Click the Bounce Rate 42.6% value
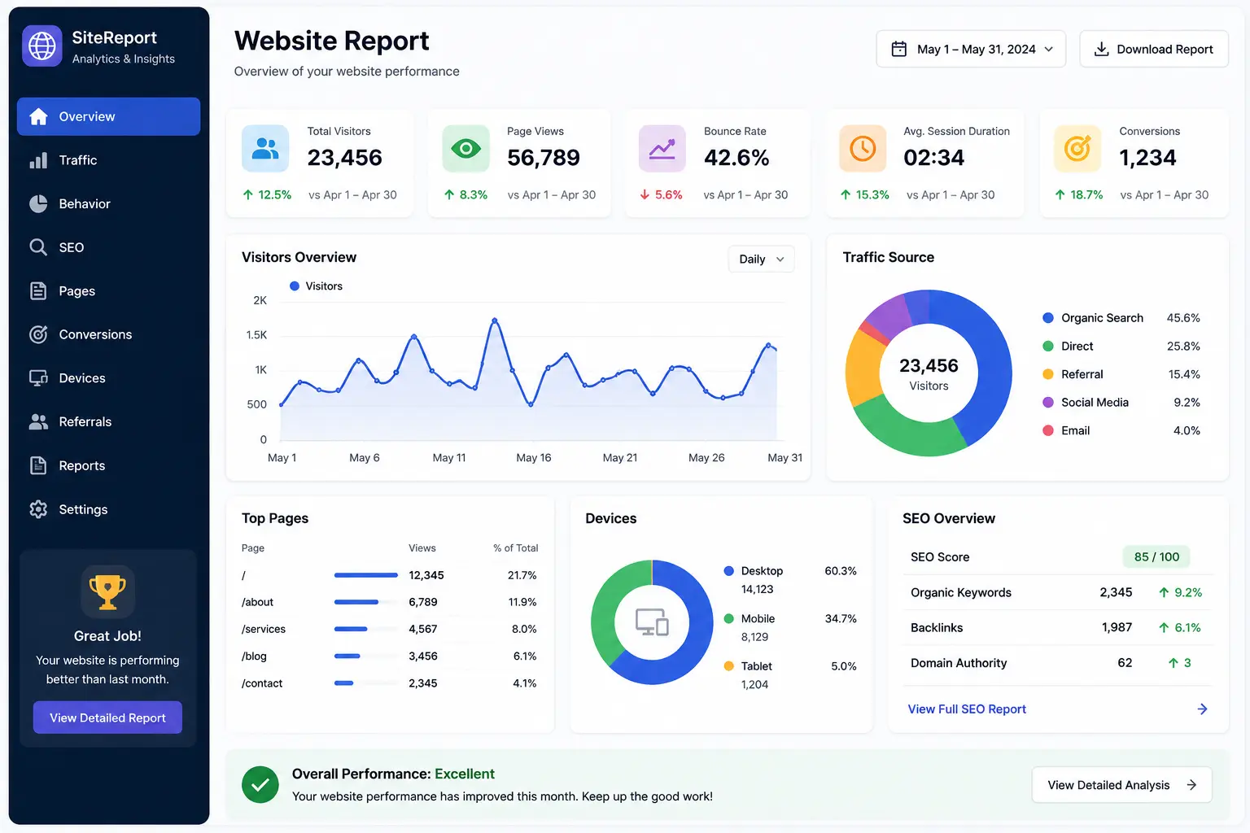The width and height of the screenshot is (1250, 833). point(736,158)
